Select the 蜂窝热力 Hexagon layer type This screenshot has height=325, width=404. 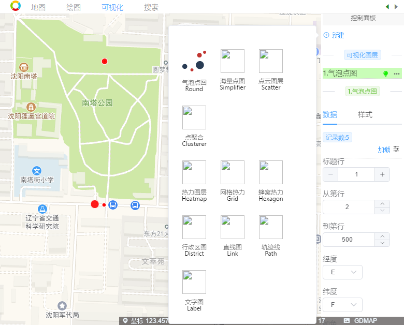point(271,181)
